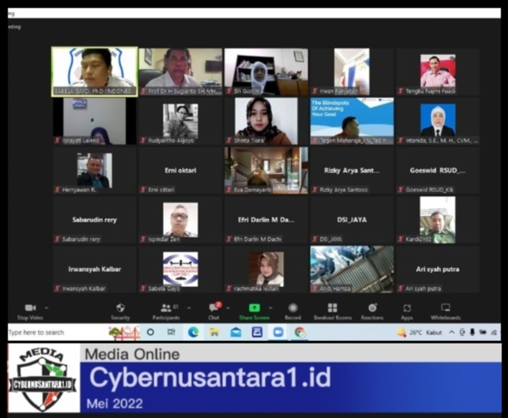Image resolution: width=508 pixels, height=418 pixels.
Task: Select the Isnayati Laieno video tile
Action: pyautogui.click(x=94, y=121)
